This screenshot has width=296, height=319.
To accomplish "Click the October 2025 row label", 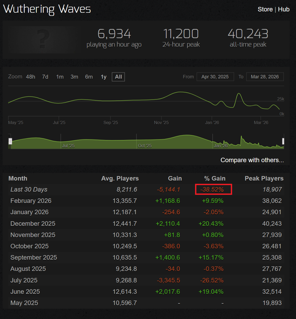I will [29, 246].
